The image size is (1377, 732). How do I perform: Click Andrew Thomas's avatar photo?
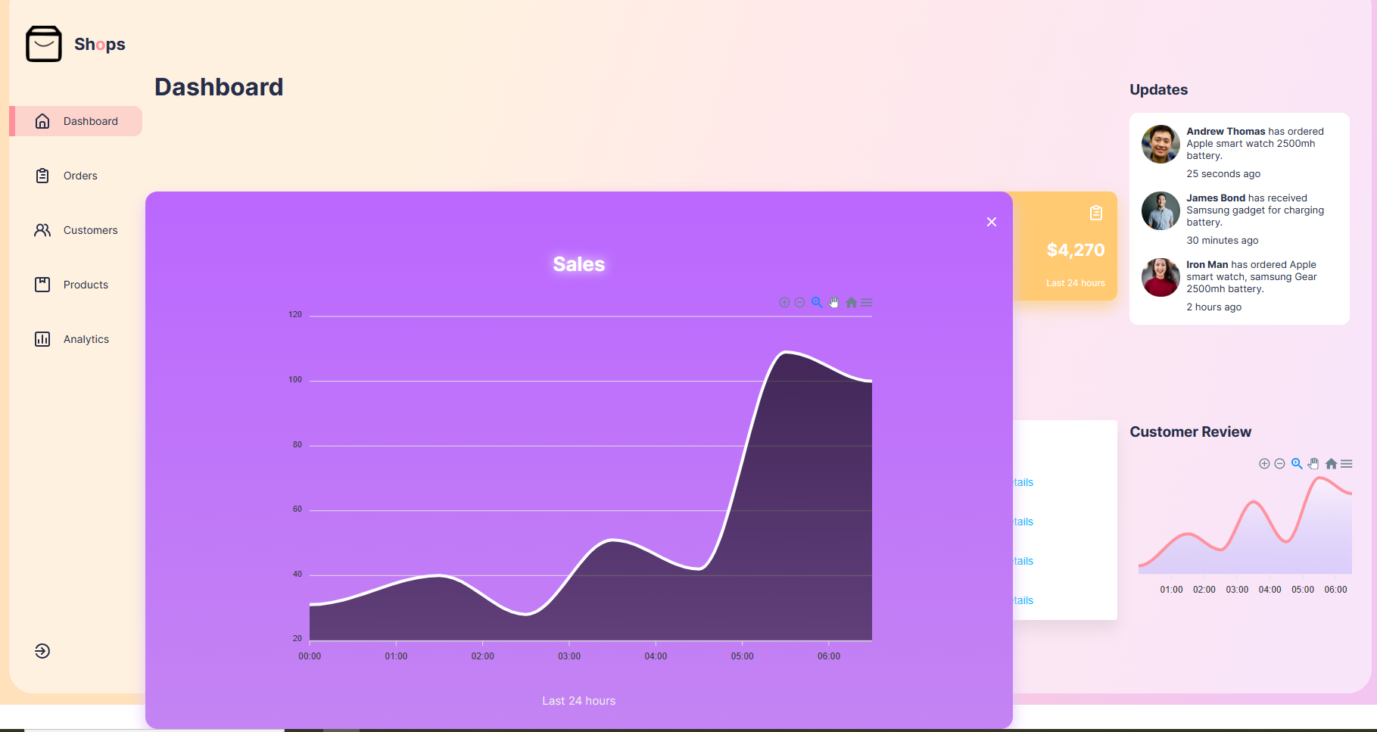tap(1160, 144)
